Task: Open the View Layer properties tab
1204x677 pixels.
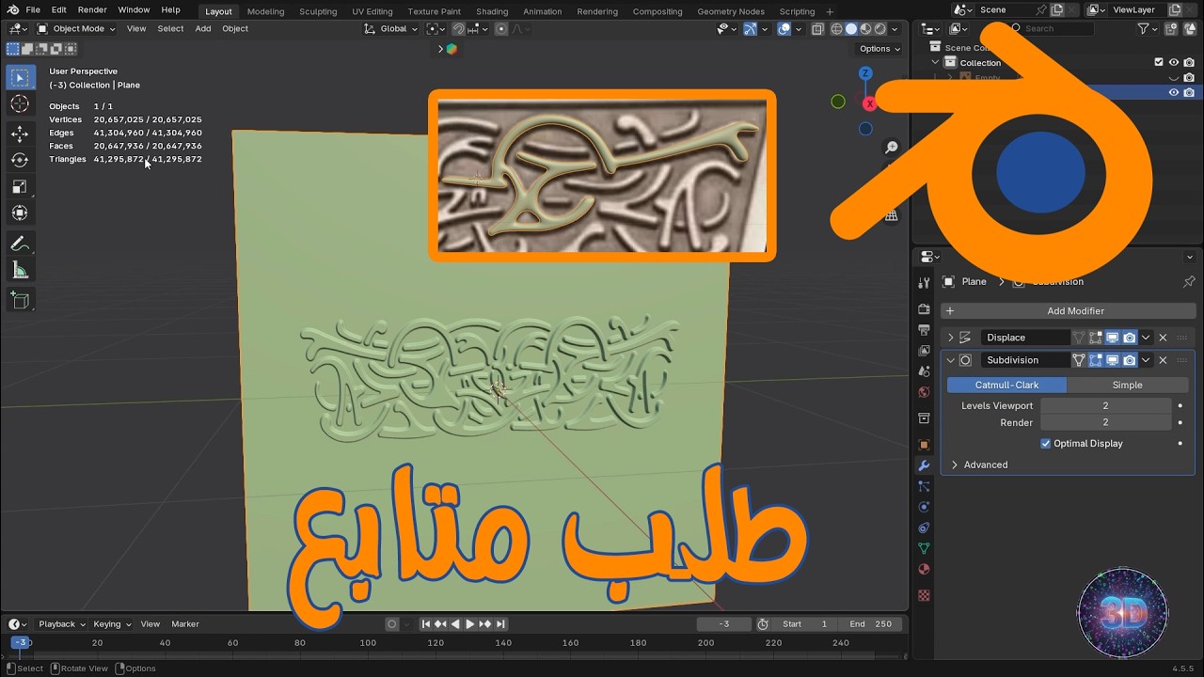Action: (x=924, y=351)
